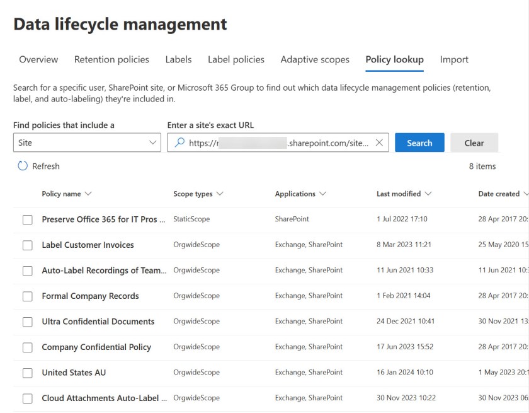Viewport: 529px width, 413px height.
Task: Click OrgwideScope in United States AU row
Action: pyautogui.click(x=196, y=373)
